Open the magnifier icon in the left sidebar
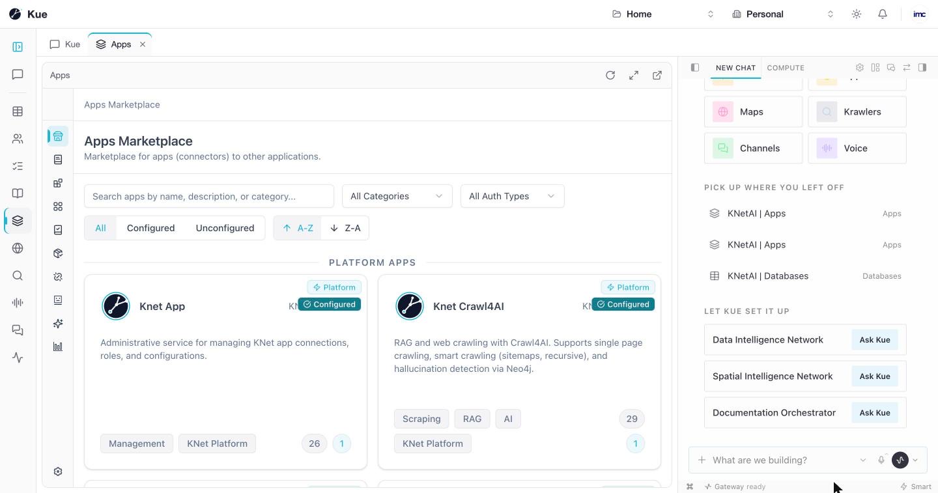 pyautogui.click(x=18, y=275)
